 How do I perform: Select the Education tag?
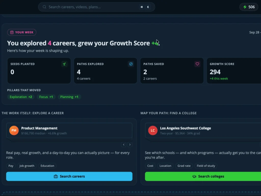(47, 166)
